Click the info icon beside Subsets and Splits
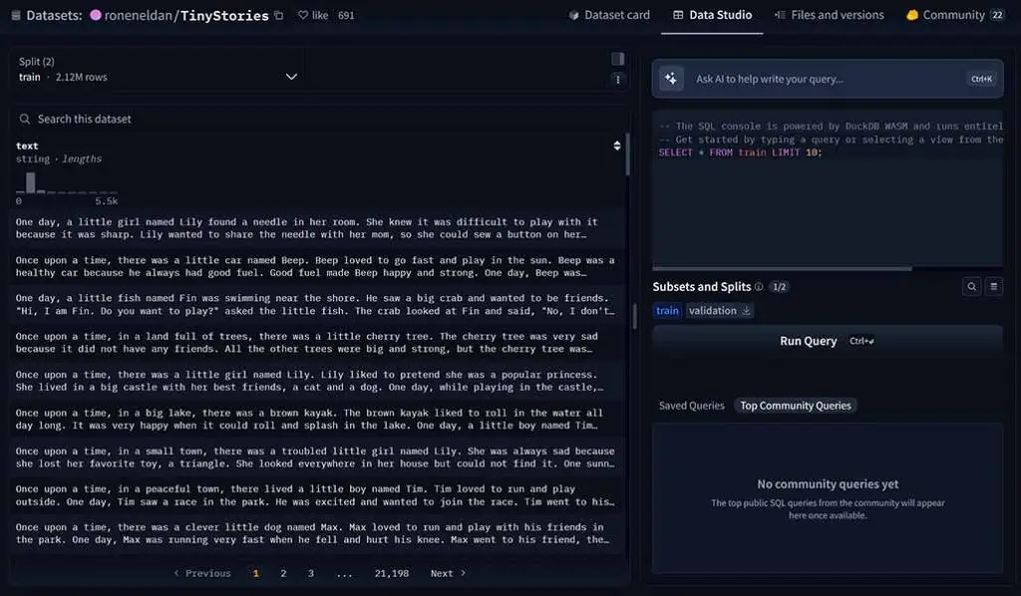Image resolution: width=1021 pixels, height=596 pixels. pos(759,287)
